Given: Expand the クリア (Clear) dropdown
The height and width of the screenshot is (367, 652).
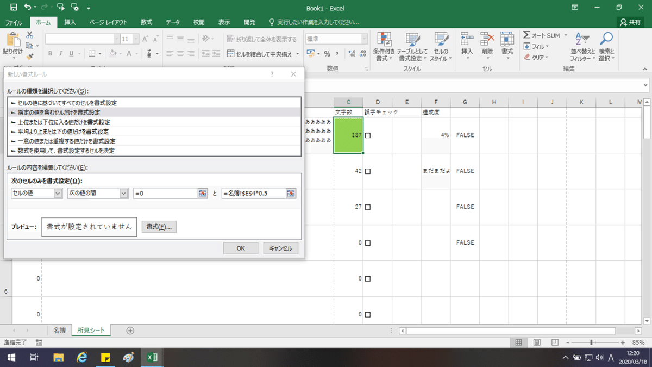Looking at the screenshot, I should pyautogui.click(x=547, y=57).
